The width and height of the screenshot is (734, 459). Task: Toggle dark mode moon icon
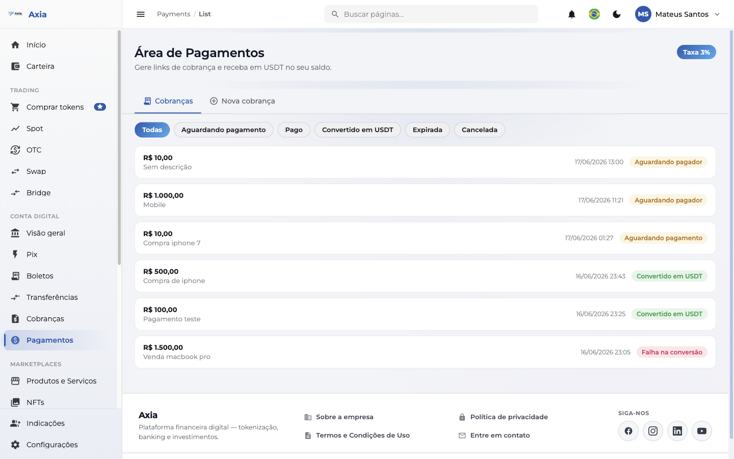click(x=617, y=14)
